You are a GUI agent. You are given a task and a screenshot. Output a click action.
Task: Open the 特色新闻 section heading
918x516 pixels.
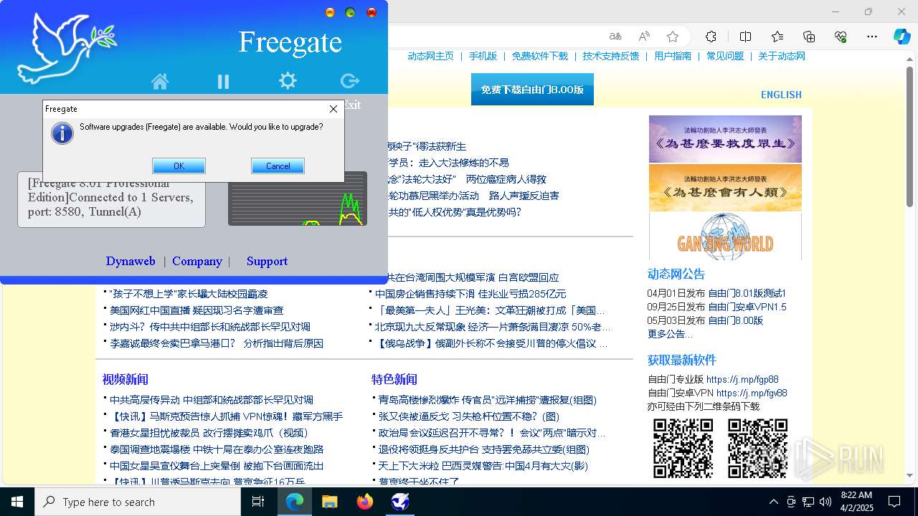394,379
